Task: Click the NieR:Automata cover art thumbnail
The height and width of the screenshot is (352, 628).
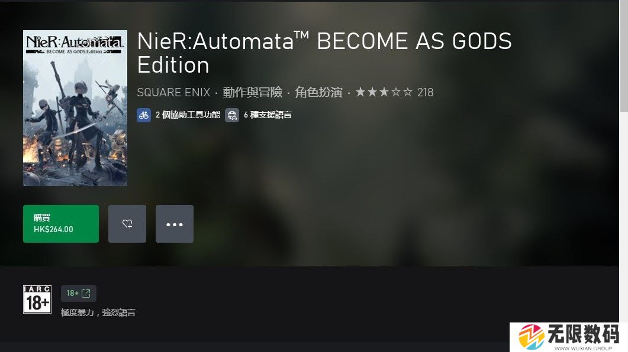Action: pos(75,108)
